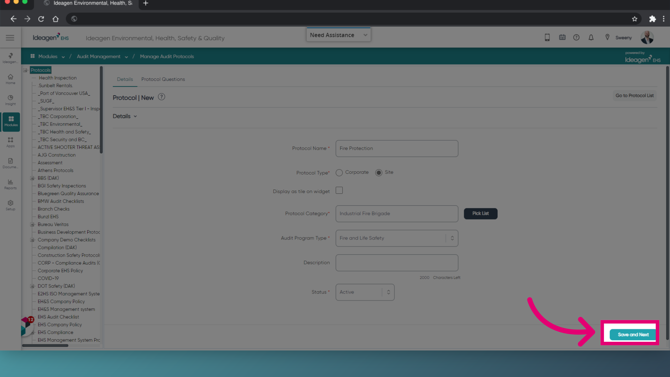Click Save and Next button

(633, 334)
